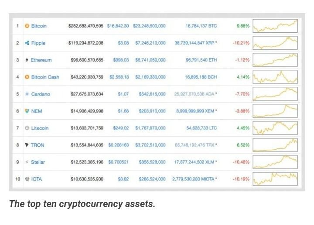Click Stellar supply 17,877,244,502 XLM
The height and width of the screenshot is (225, 314).
tap(196, 162)
